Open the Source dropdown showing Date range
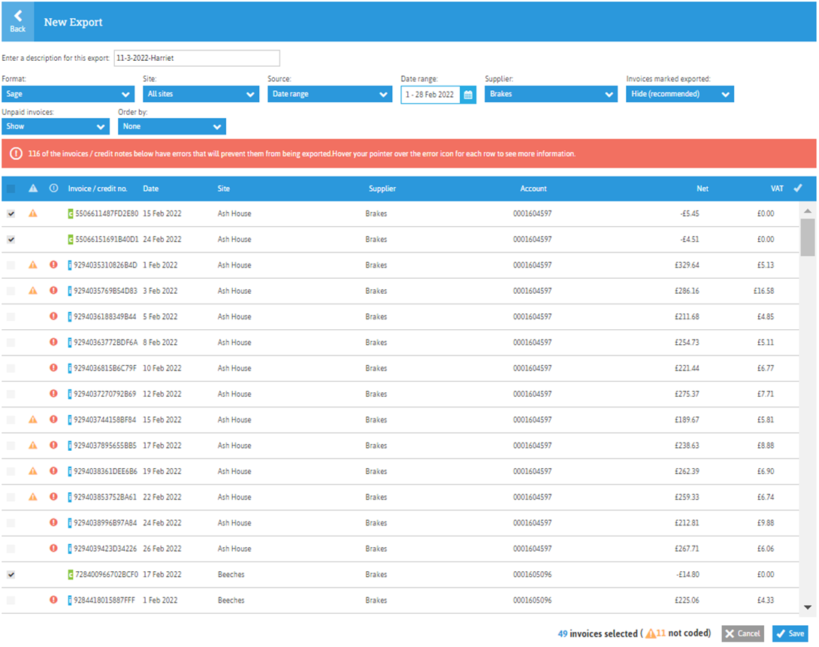This screenshot has height=647, width=819. [330, 94]
